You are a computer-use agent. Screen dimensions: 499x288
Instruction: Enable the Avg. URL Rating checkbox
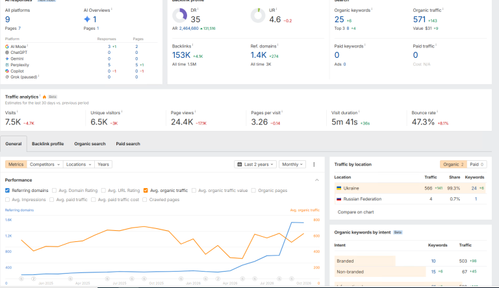tap(103, 191)
